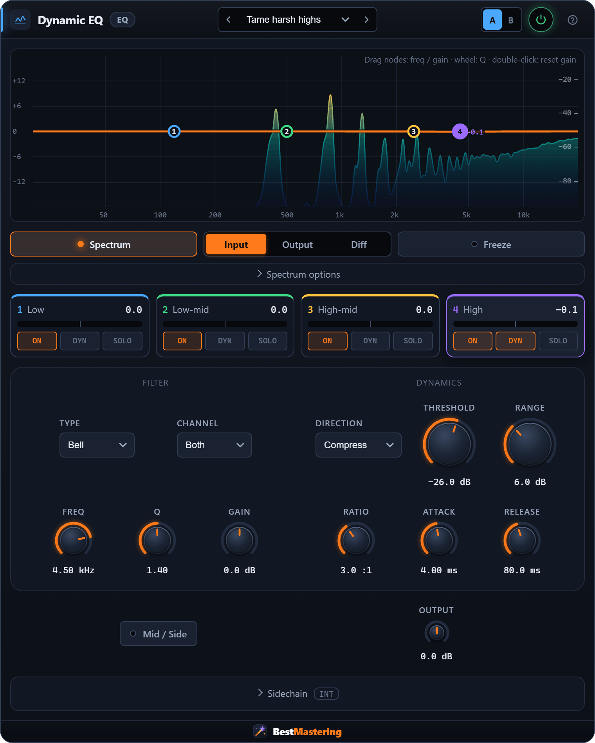Select EQ node 1 on the graph
This screenshot has height=743, width=595.
(174, 131)
